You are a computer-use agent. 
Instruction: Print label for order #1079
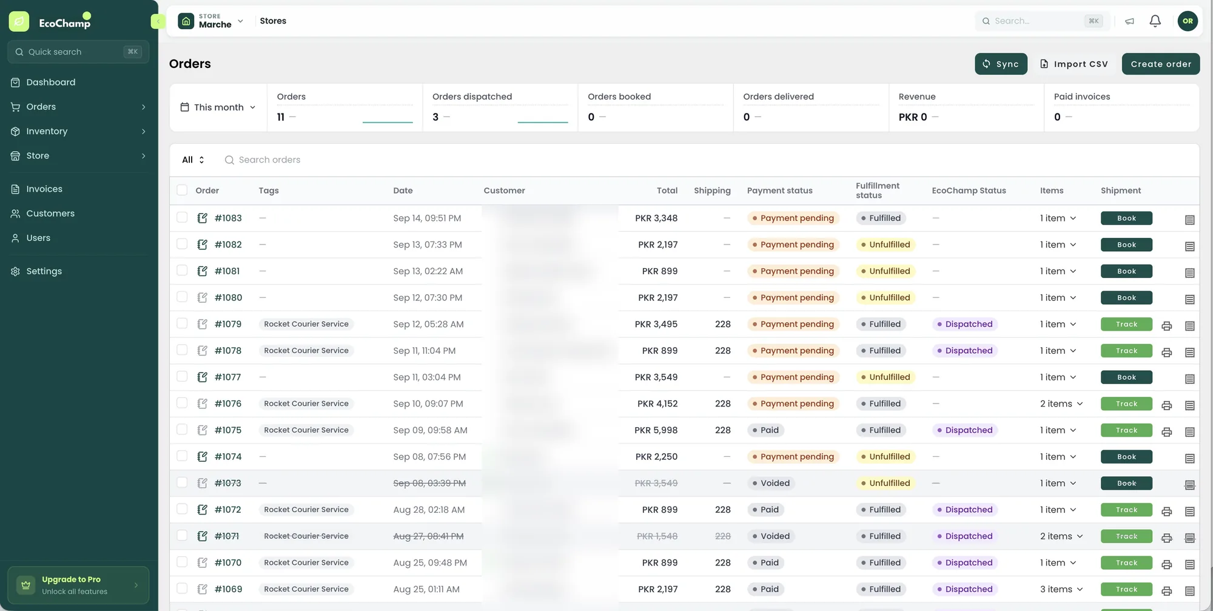point(1166,326)
